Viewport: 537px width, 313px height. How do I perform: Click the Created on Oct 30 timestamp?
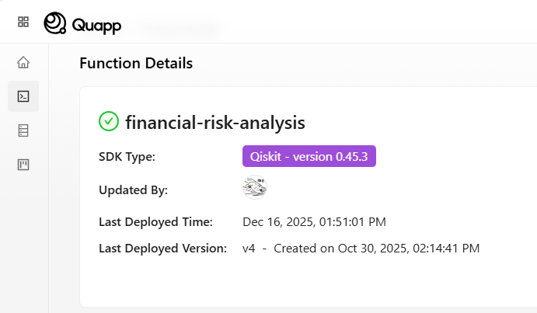(376, 249)
